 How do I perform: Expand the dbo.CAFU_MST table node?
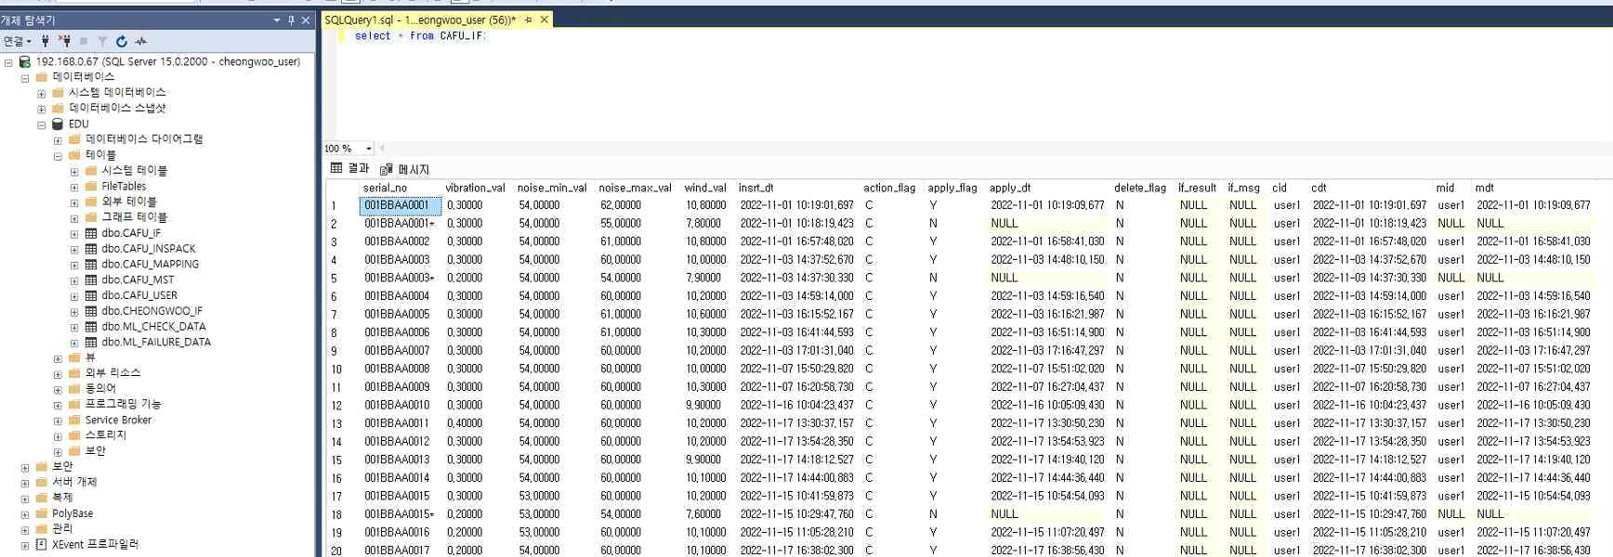pyautogui.click(x=74, y=280)
